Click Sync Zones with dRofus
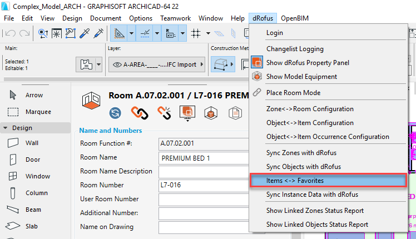The width and height of the screenshot is (416, 239). 301,152
